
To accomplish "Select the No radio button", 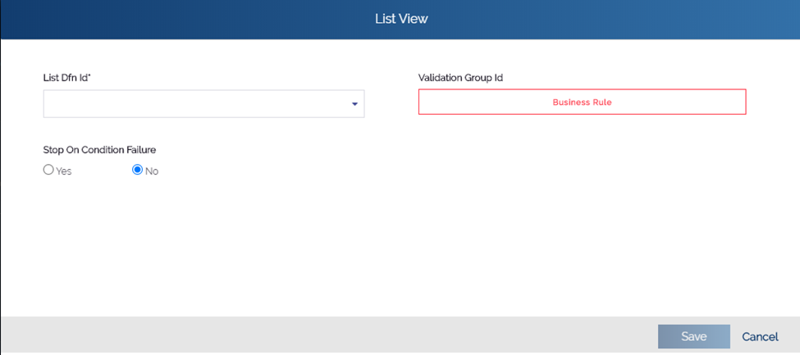I will (x=137, y=170).
